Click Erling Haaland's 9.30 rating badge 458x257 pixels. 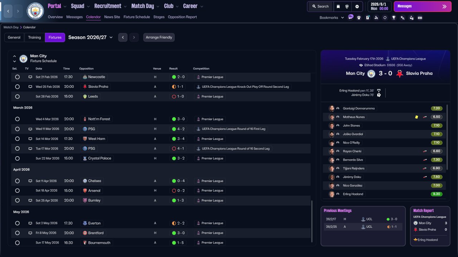[x=437, y=194]
